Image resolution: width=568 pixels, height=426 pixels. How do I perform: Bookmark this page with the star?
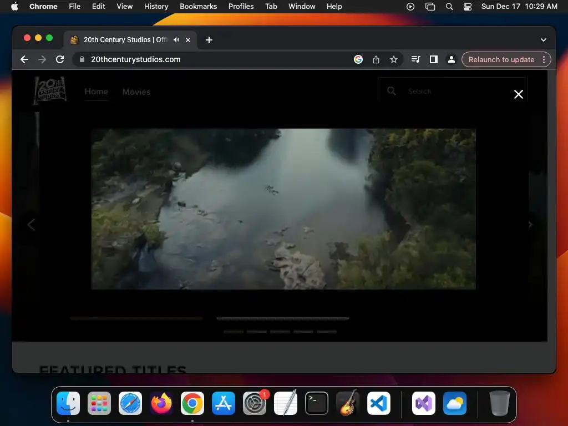(x=394, y=59)
